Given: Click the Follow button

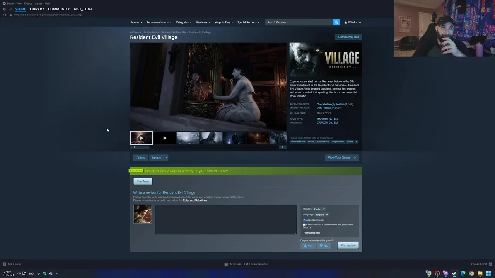Looking at the screenshot, I should click(x=140, y=158).
